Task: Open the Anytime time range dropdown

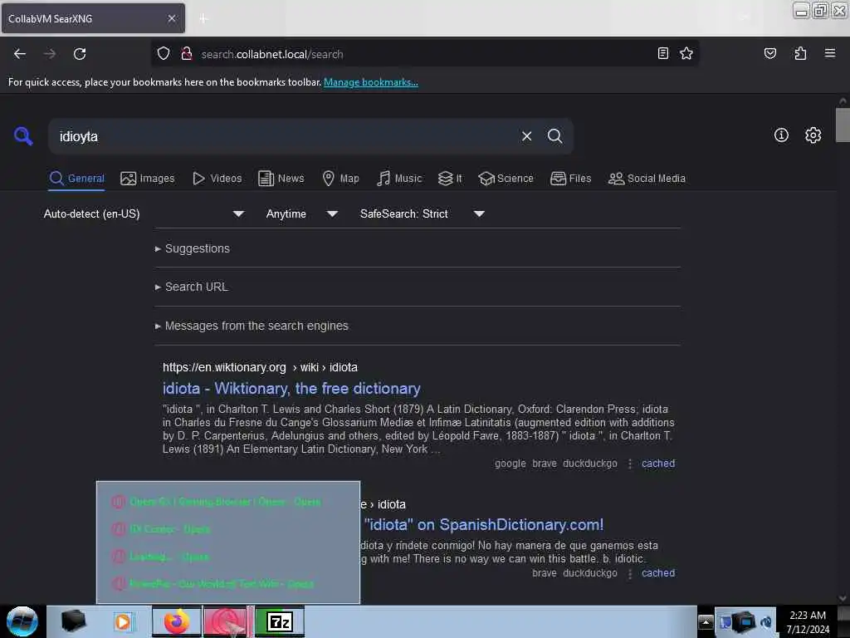Action: (x=301, y=213)
